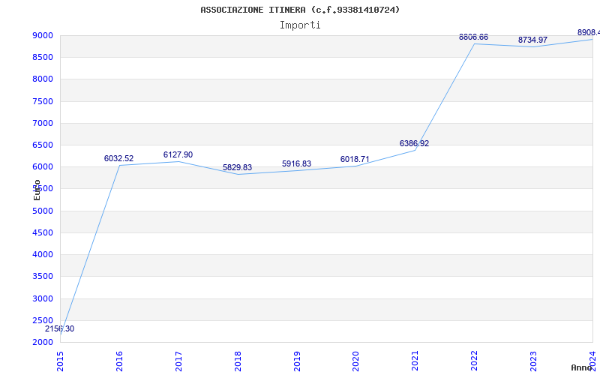Click the y-axis value 8500
The width and height of the screenshot is (600, 375).
click(43, 58)
